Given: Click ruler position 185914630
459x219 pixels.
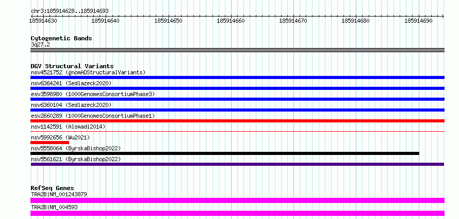Looking at the screenshot, I should [x=43, y=21].
